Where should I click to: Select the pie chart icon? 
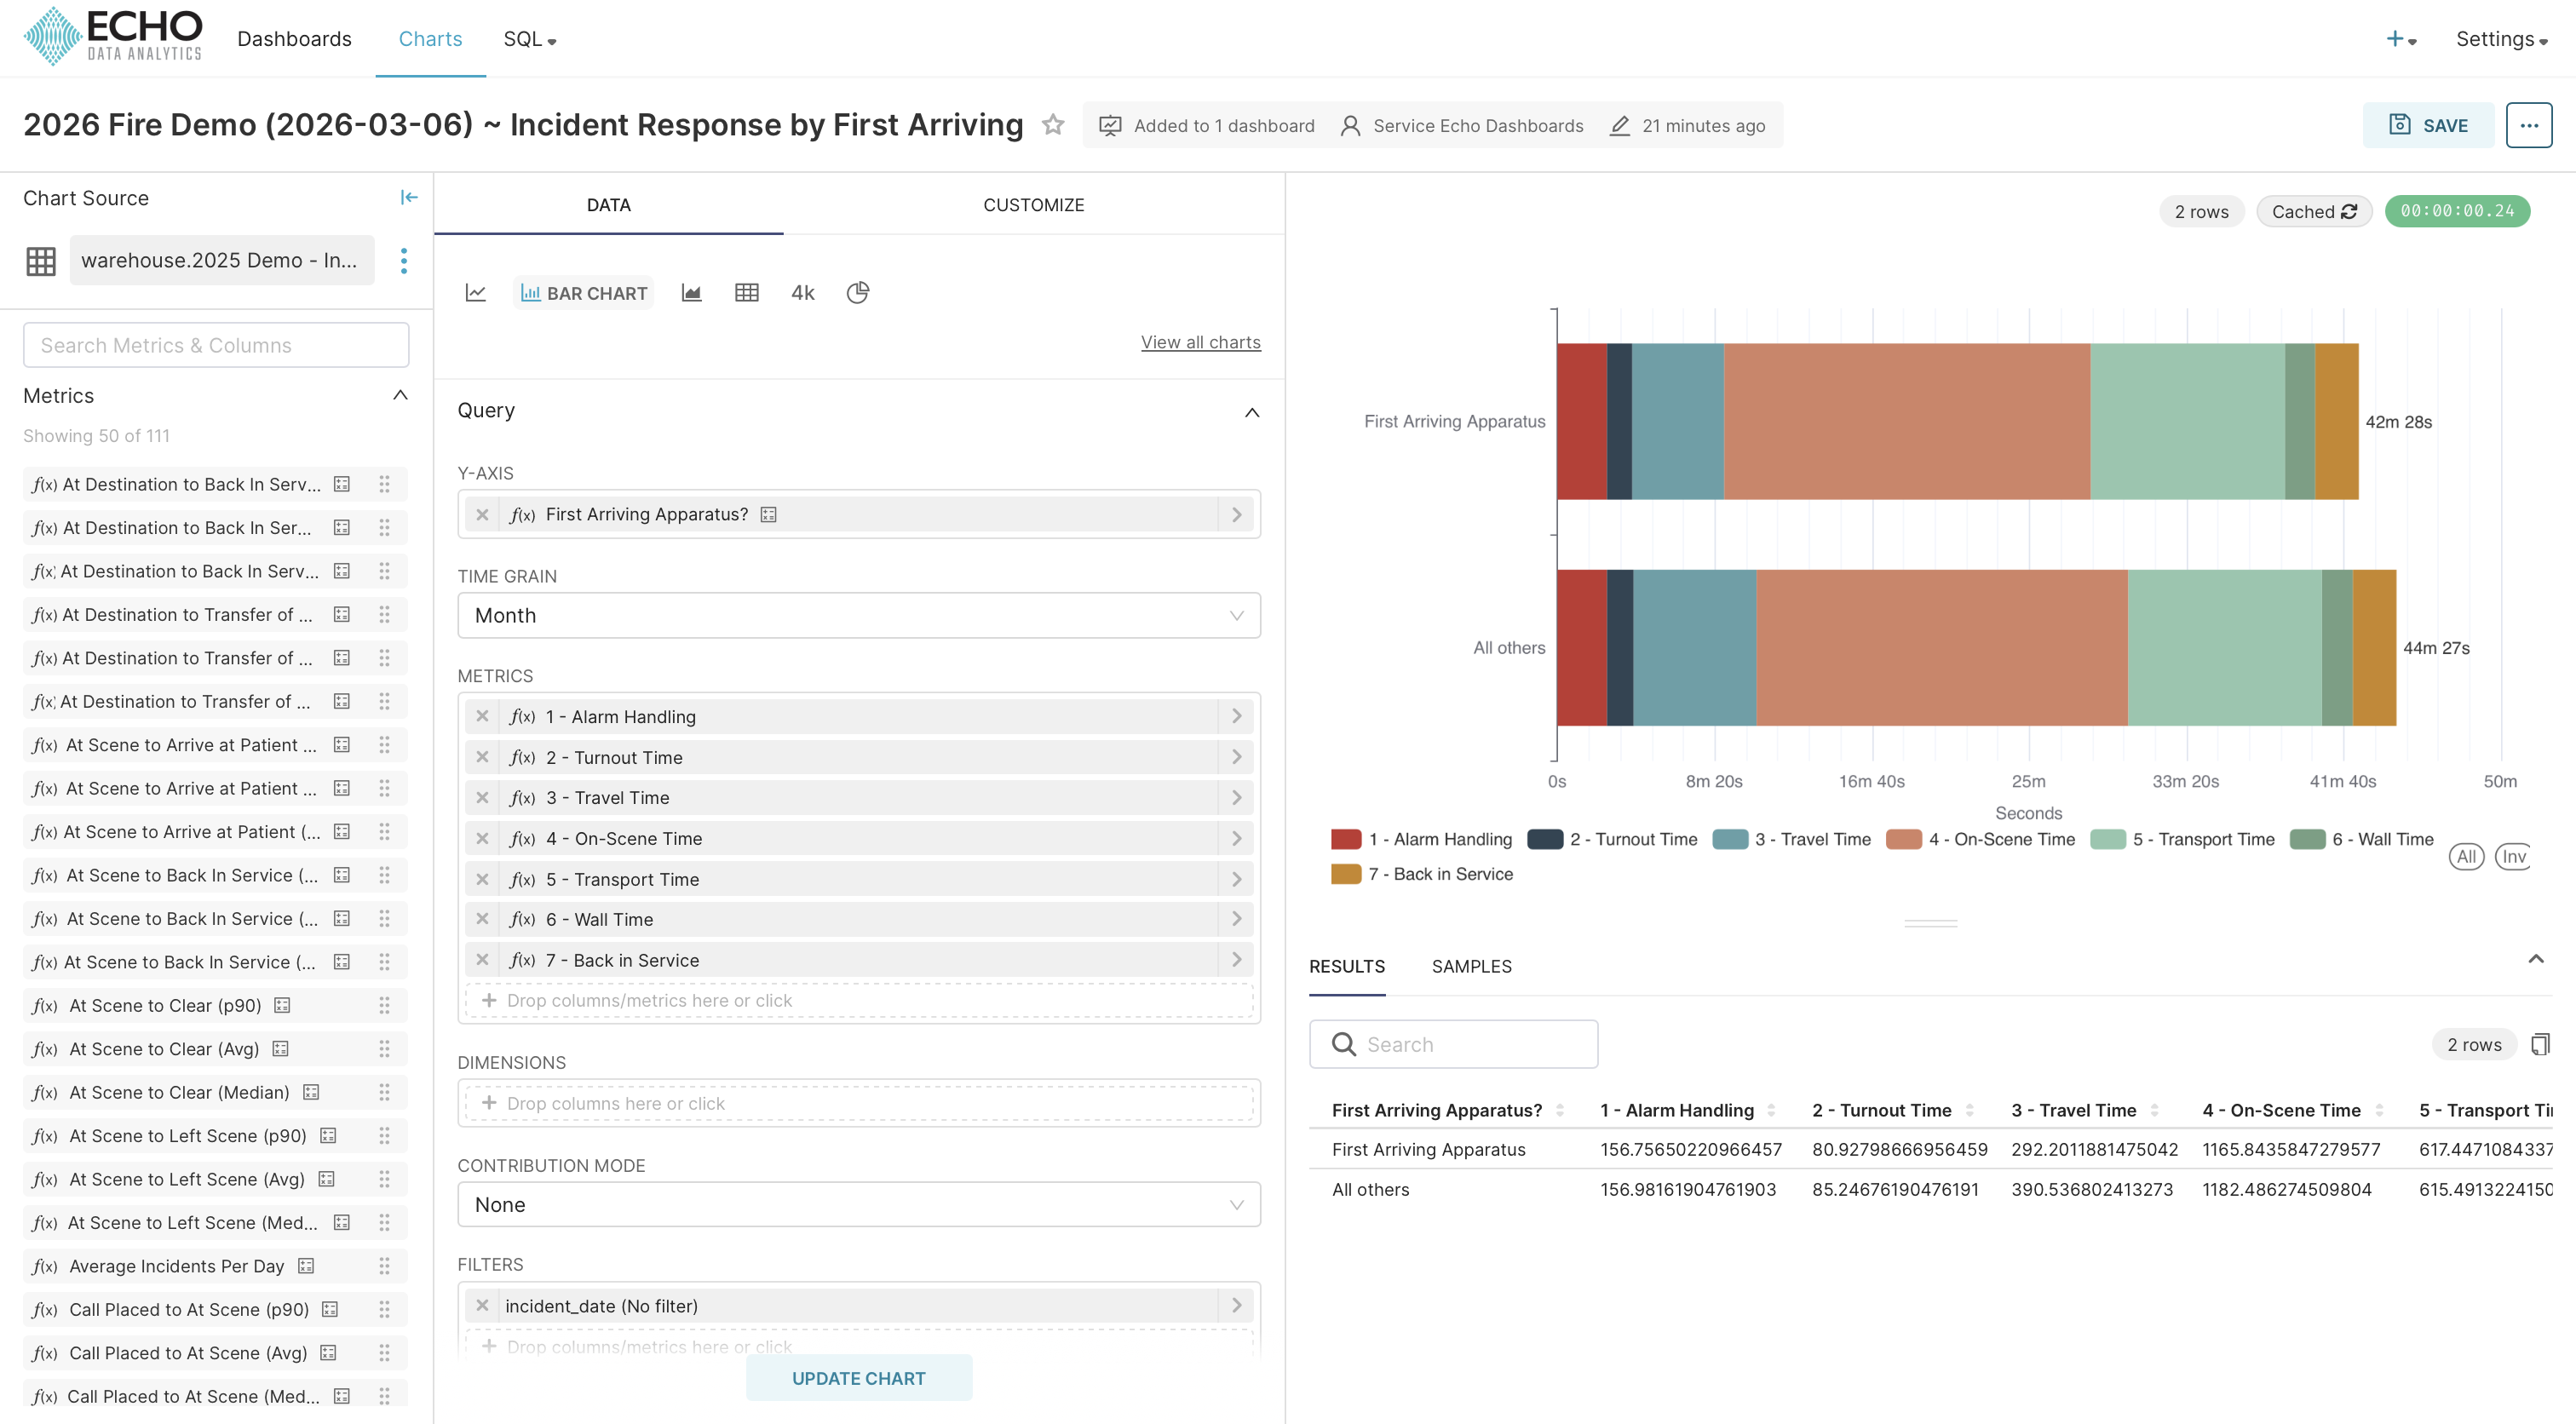[858, 293]
